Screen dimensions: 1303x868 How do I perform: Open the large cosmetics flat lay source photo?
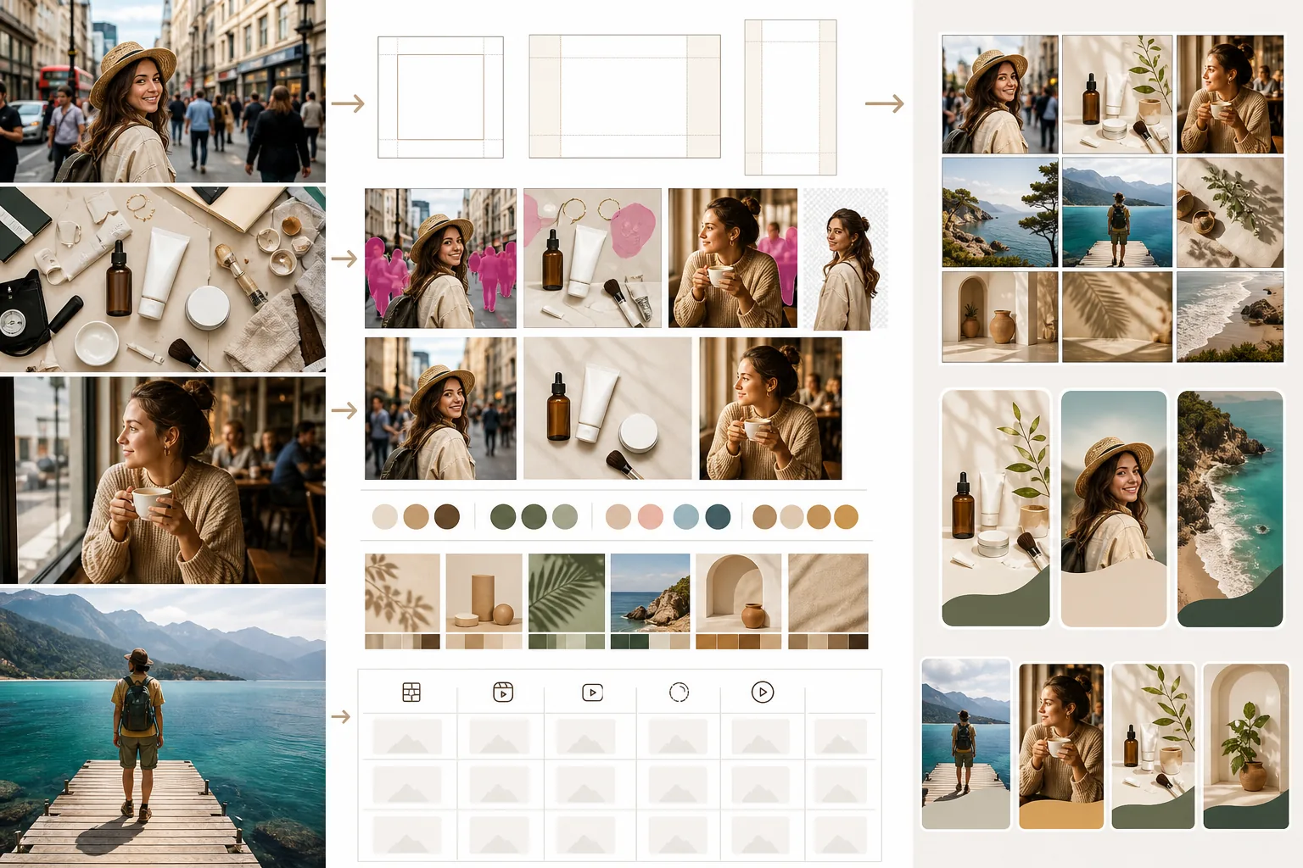(163, 279)
